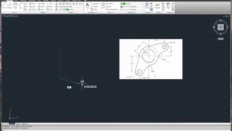The width and height of the screenshot is (232, 131).
Task: Switch to the Layout2 tab
Action: point(25,124)
